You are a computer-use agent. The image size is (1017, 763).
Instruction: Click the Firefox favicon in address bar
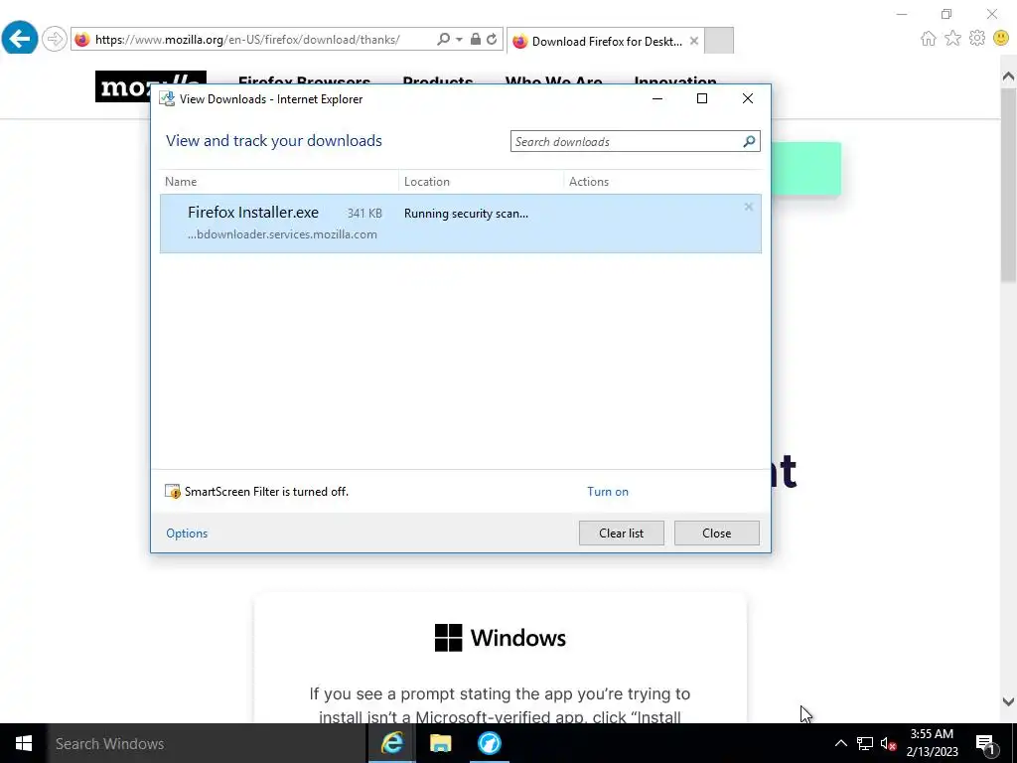[81, 40]
